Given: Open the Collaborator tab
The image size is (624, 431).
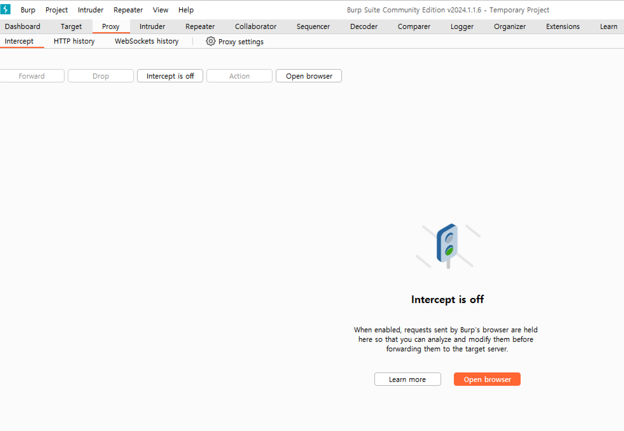Looking at the screenshot, I should pos(255,26).
